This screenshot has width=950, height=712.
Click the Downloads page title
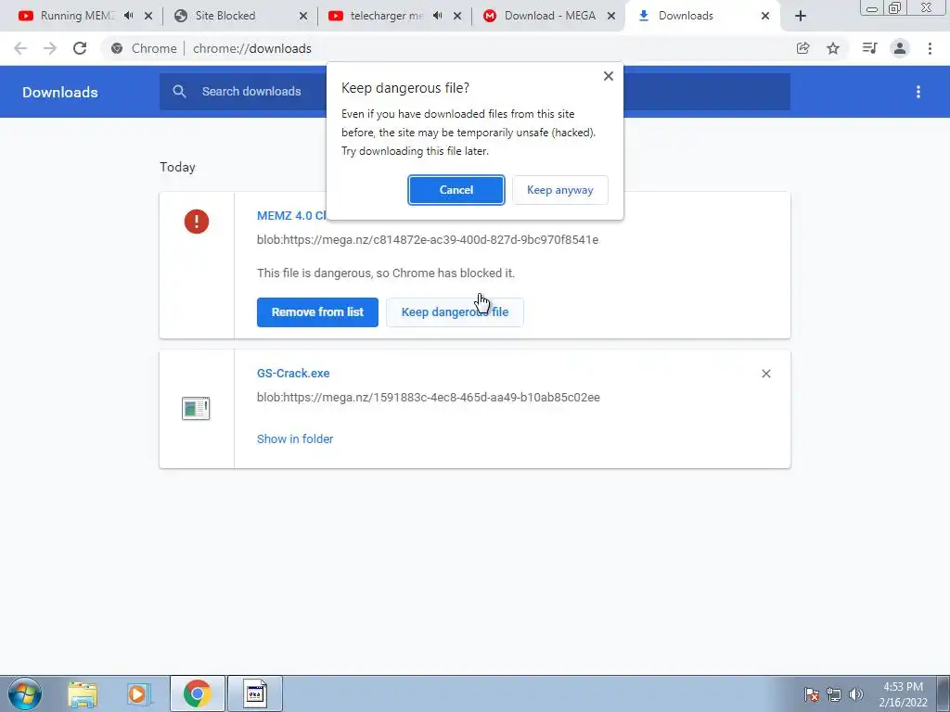coord(60,92)
